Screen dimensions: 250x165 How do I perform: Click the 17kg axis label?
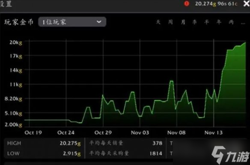click(x=16, y=56)
